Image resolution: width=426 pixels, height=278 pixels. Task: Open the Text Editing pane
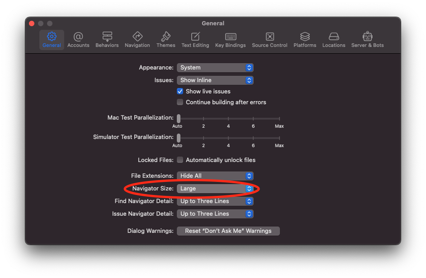[x=195, y=40]
